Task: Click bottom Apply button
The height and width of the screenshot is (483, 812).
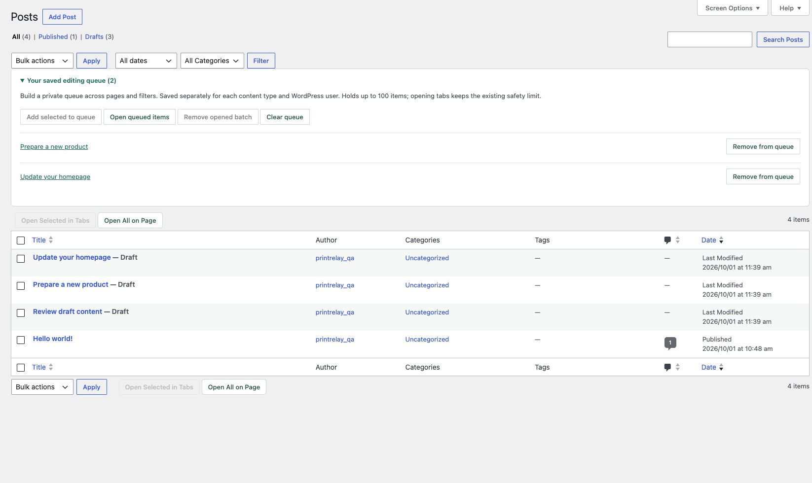Action: [x=91, y=387]
